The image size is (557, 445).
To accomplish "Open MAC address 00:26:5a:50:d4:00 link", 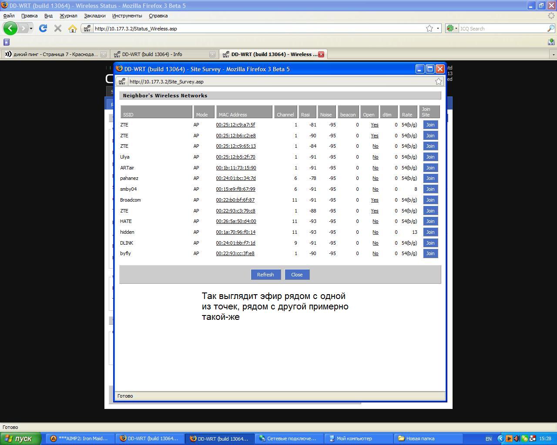I will click(236, 221).
